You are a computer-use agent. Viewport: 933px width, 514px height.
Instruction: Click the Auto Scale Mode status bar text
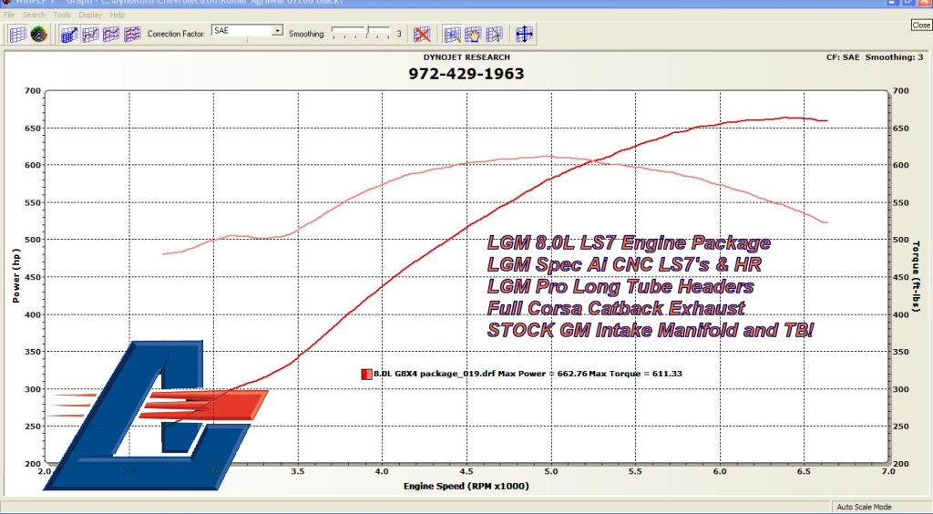point(864,507)
